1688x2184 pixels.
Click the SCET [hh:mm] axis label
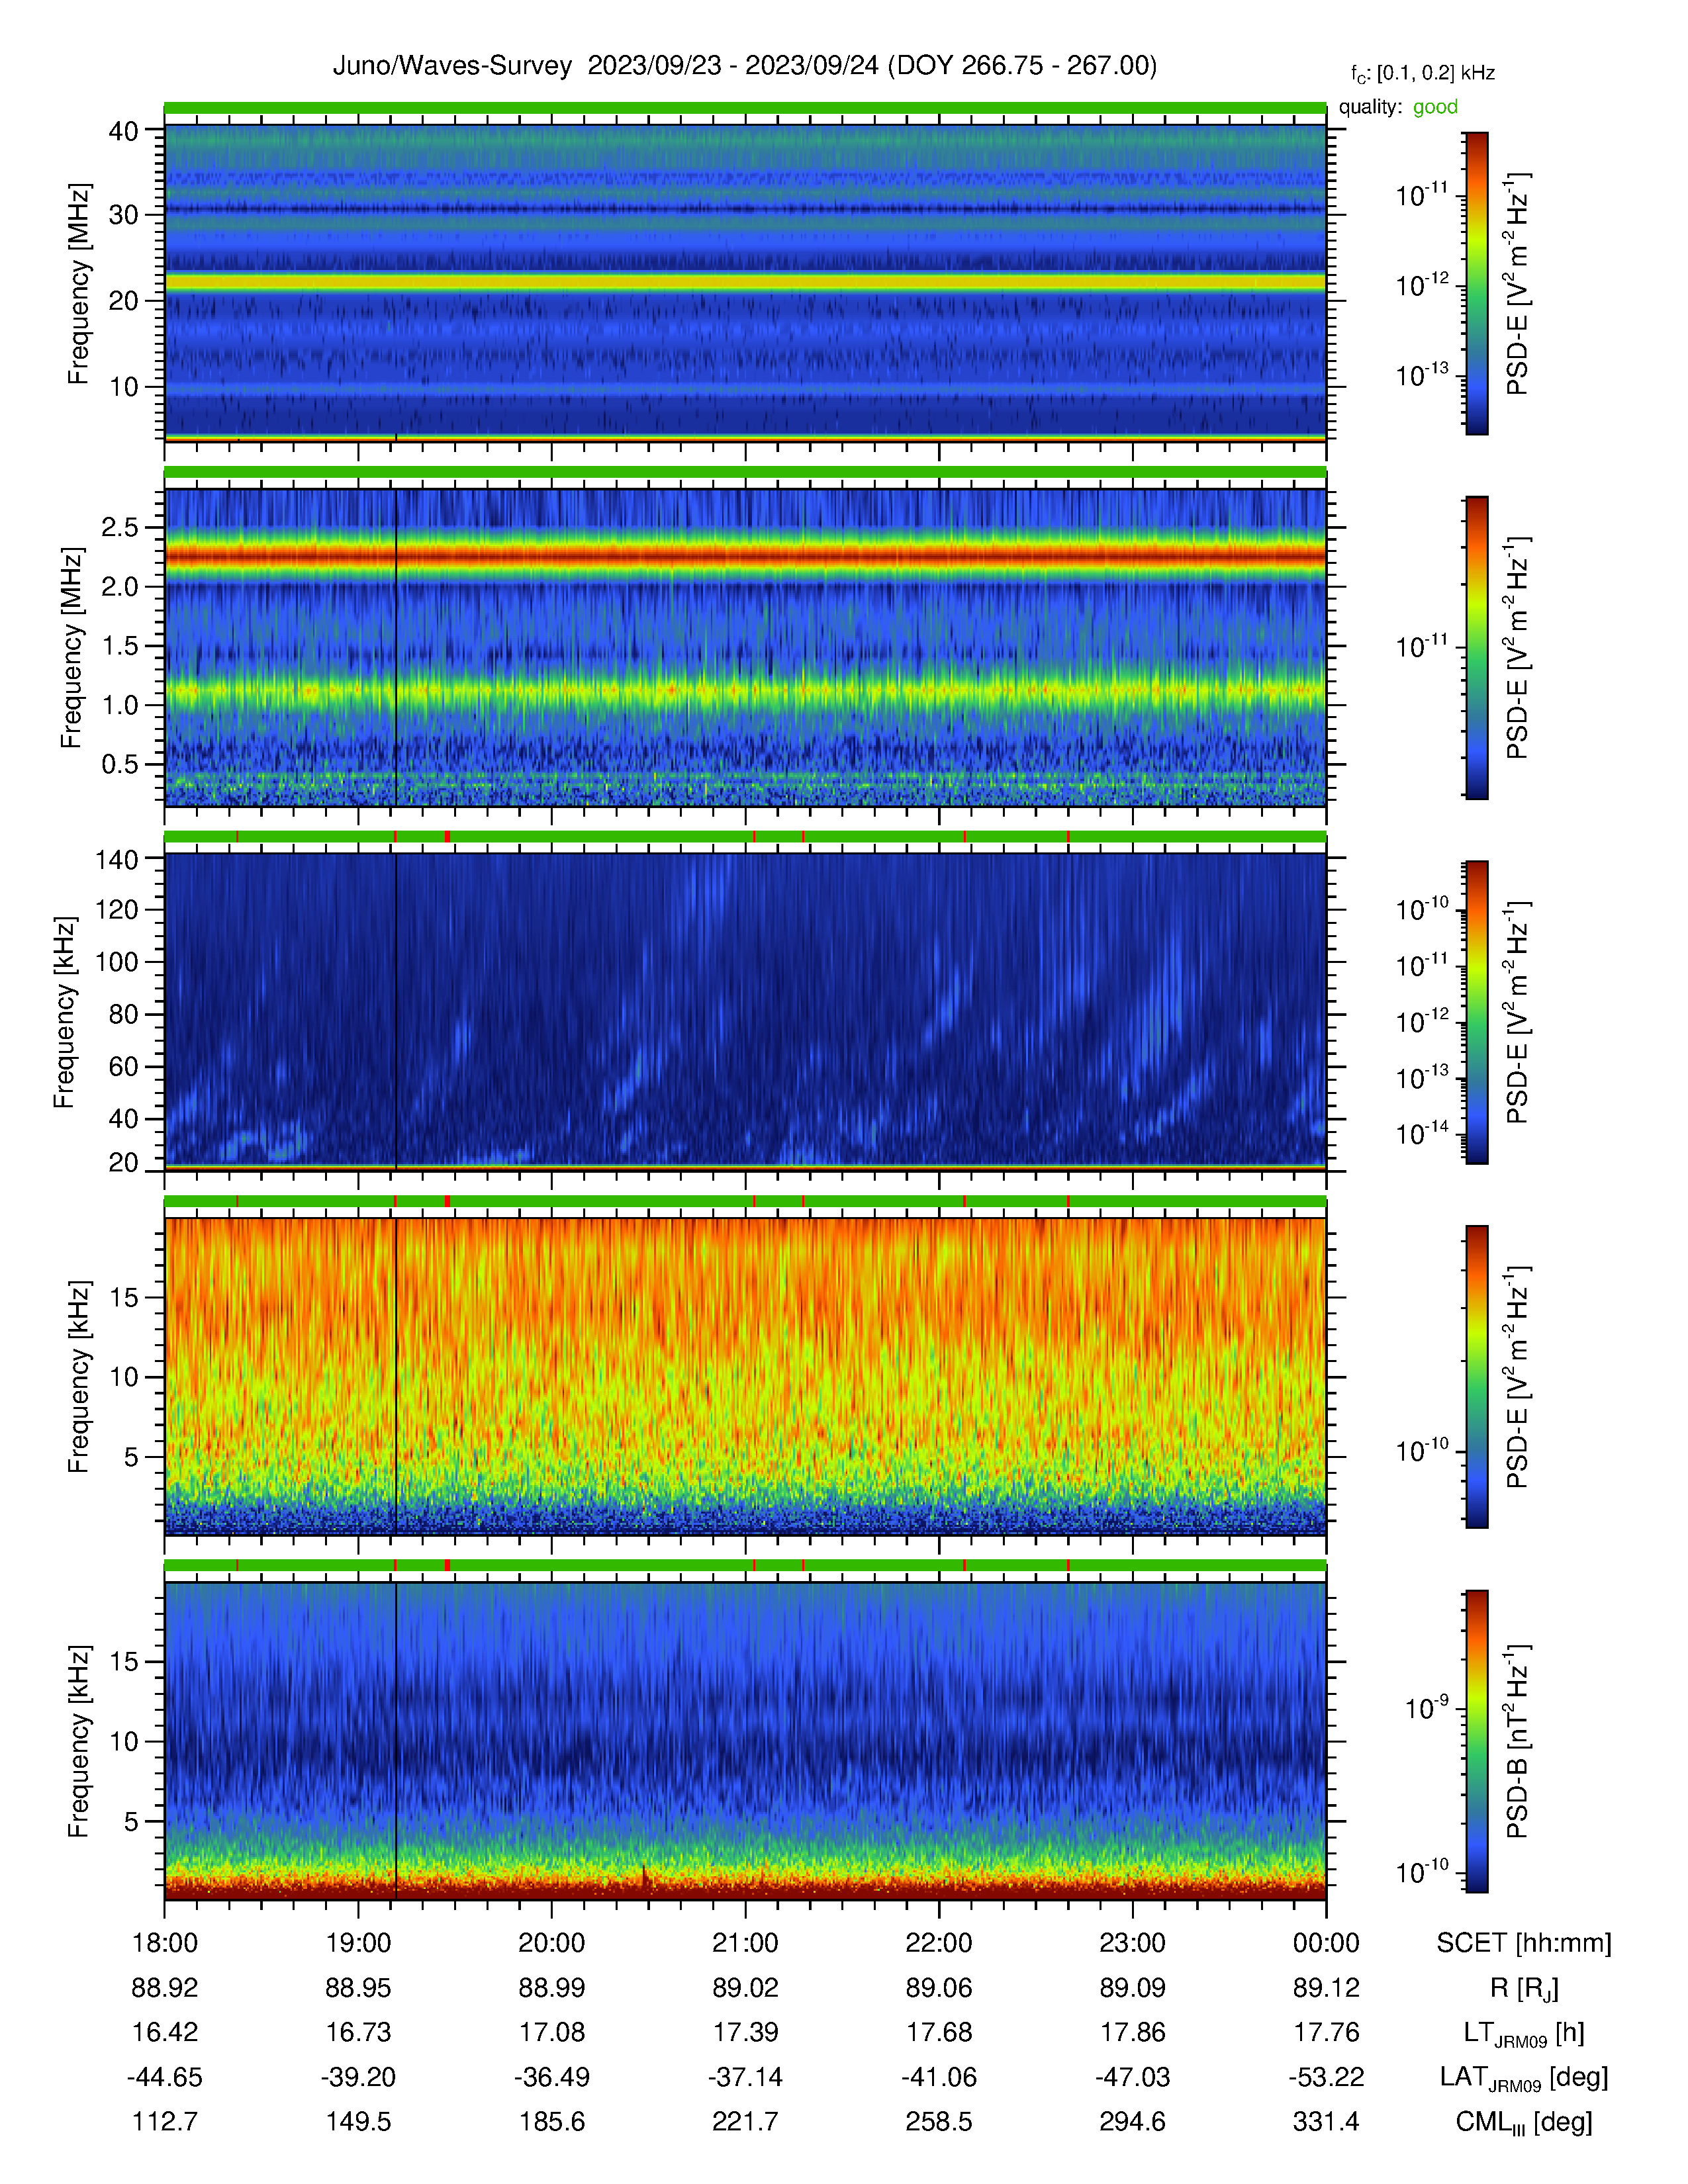click(x=1524, y=1943)
